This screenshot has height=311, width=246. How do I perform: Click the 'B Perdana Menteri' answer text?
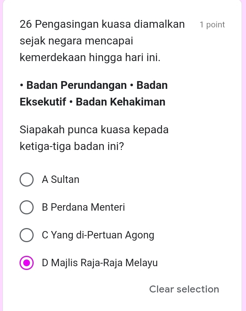pos(83,207)
